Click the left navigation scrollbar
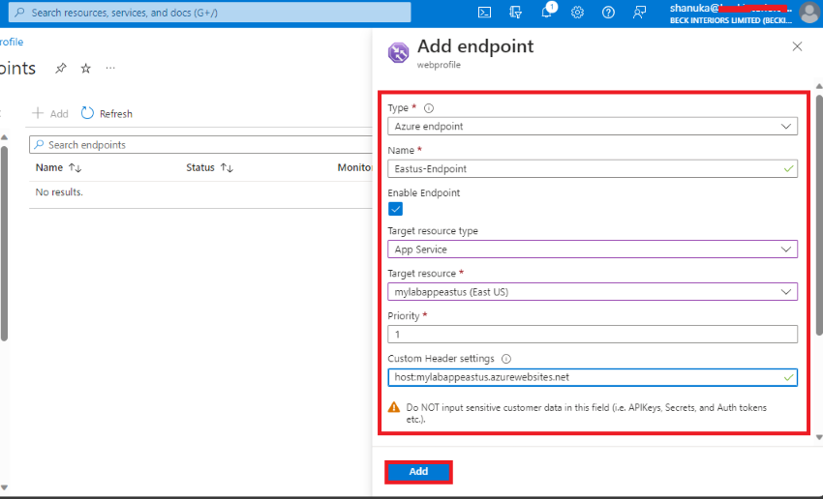823x499 pixels. coord(4,244)
